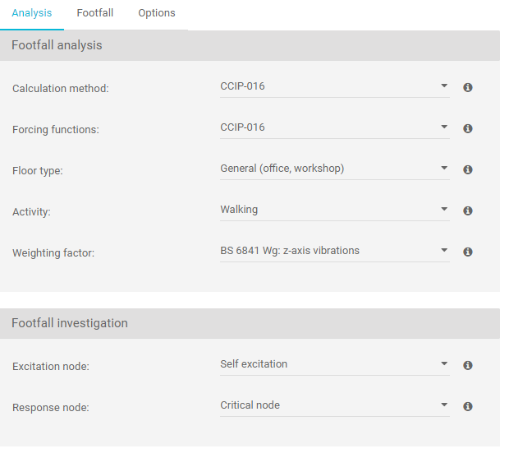
Task: Click Response node info icon
Action: tap(468, 406)
